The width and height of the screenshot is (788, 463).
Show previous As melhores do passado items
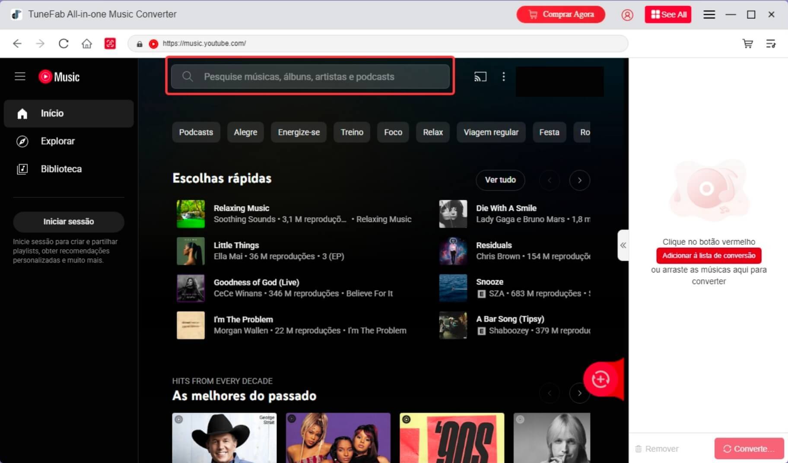click(550, 393)
